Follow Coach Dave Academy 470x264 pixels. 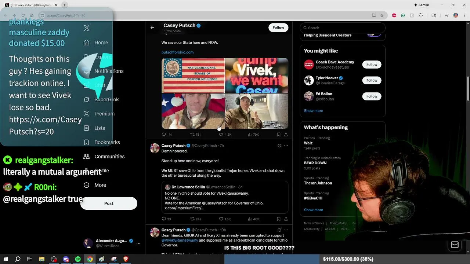tap(372, 65)
